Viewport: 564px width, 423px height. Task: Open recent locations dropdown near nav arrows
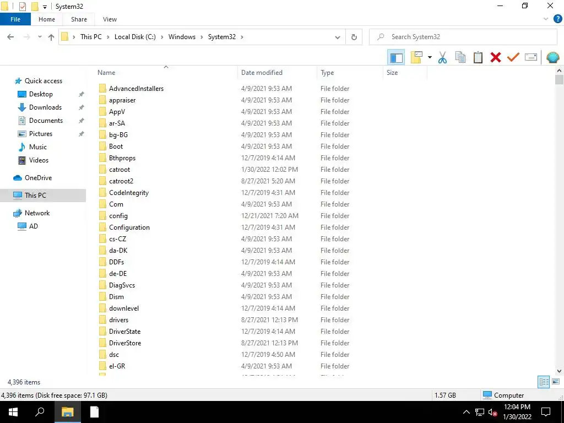tap(40, 37)
